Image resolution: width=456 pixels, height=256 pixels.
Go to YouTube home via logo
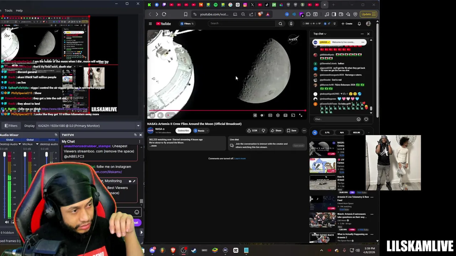tap(164, 24)
